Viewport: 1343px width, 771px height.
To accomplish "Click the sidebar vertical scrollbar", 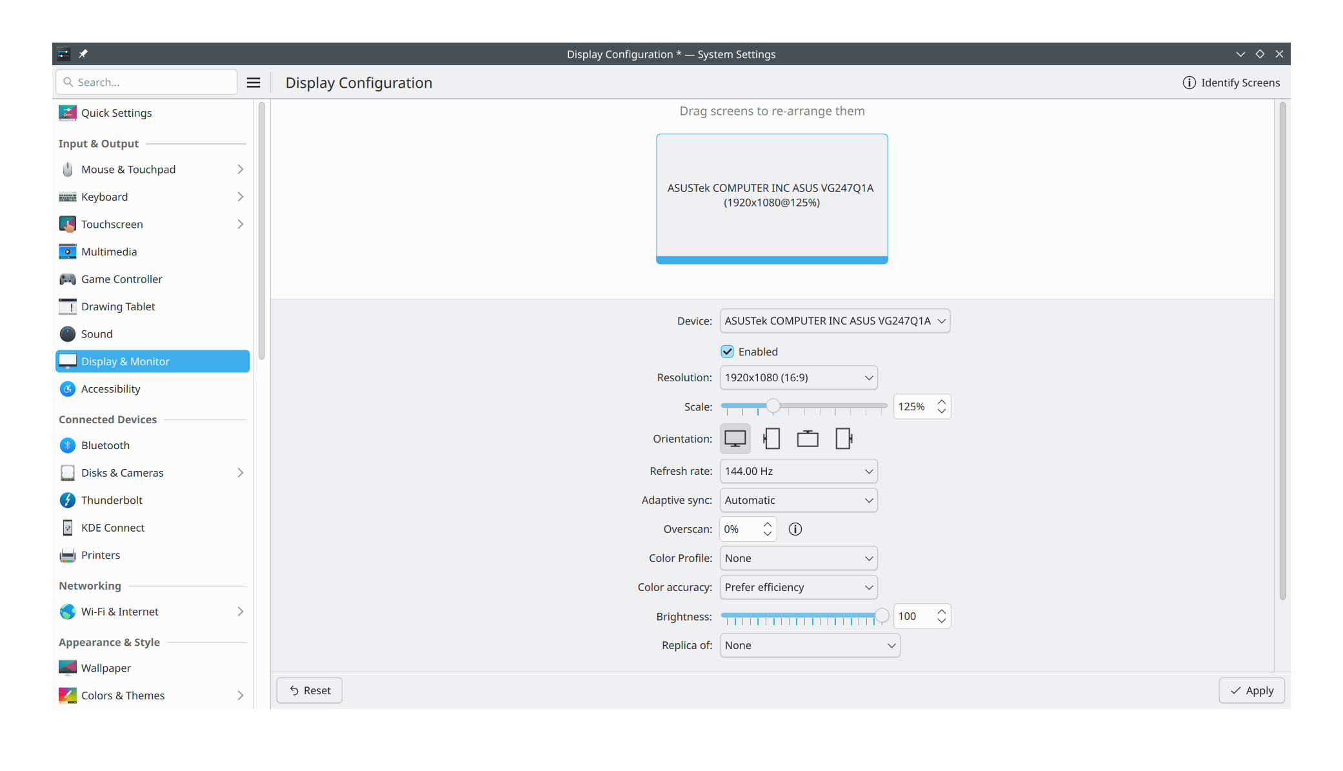I will pyautogui.click(x=261, y=231).
